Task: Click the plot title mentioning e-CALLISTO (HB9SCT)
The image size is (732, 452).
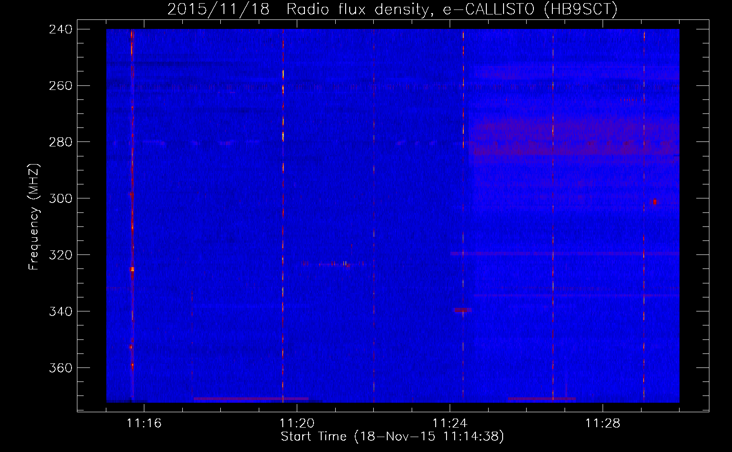Action: 392,9
